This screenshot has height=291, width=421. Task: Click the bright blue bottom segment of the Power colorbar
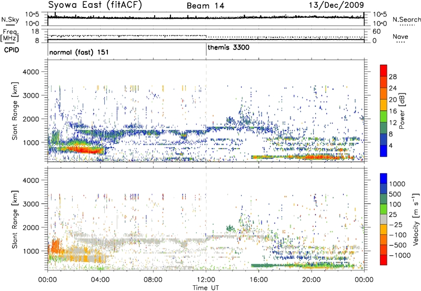click(384, 151)
